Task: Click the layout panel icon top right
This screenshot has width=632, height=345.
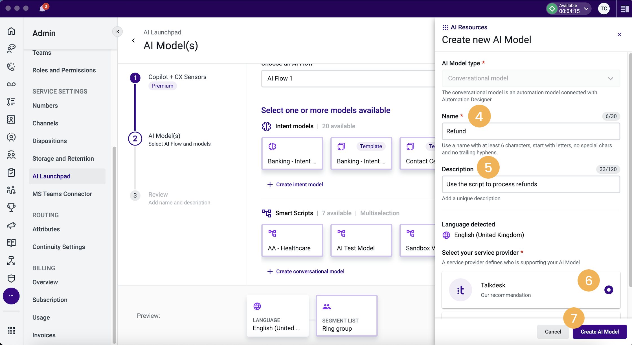Action: [x=624, y=9]
